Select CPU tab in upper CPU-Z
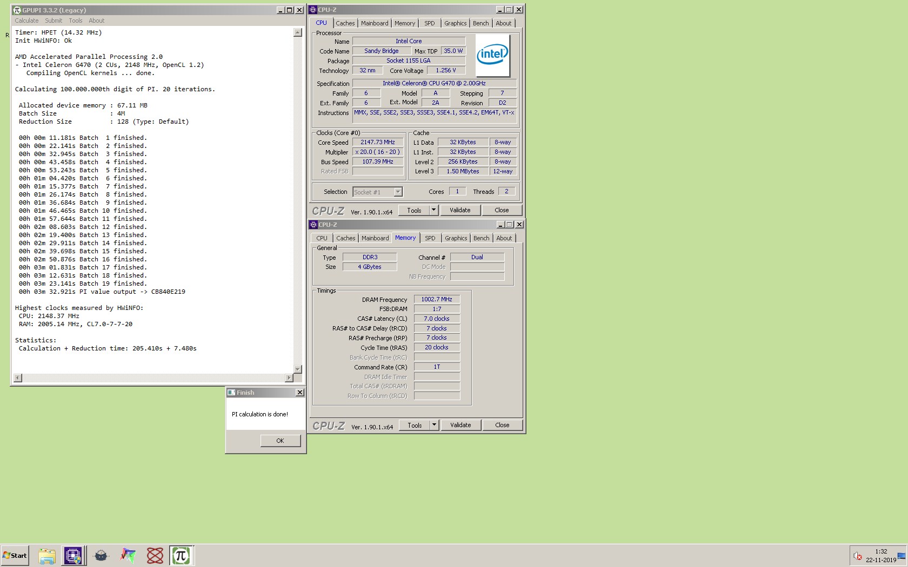Image resolution: width=908 pixels, height=567 pixels. tap(321, 23)
